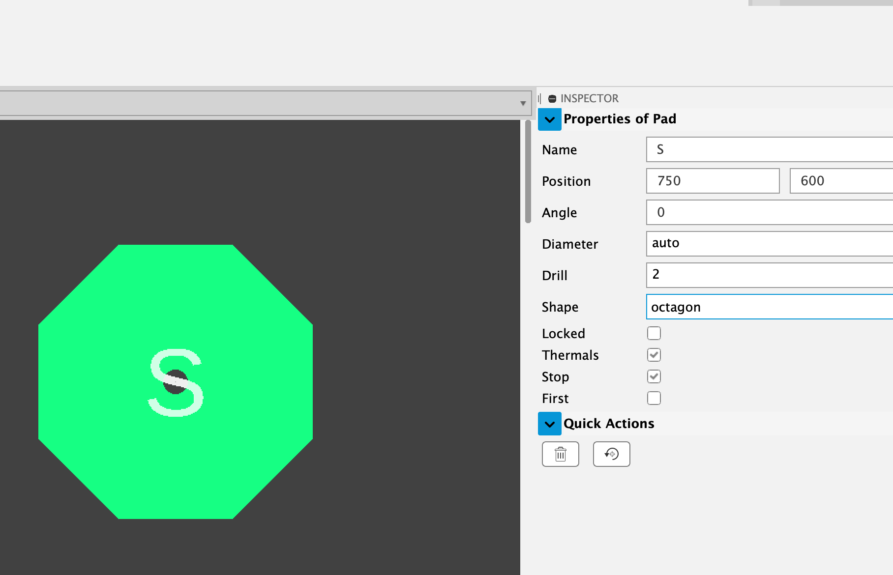Image resolution: width=893 pixels, height=575 pixels.
Task: Enable the Locked checkbox
Action: [x=654, y=333]
